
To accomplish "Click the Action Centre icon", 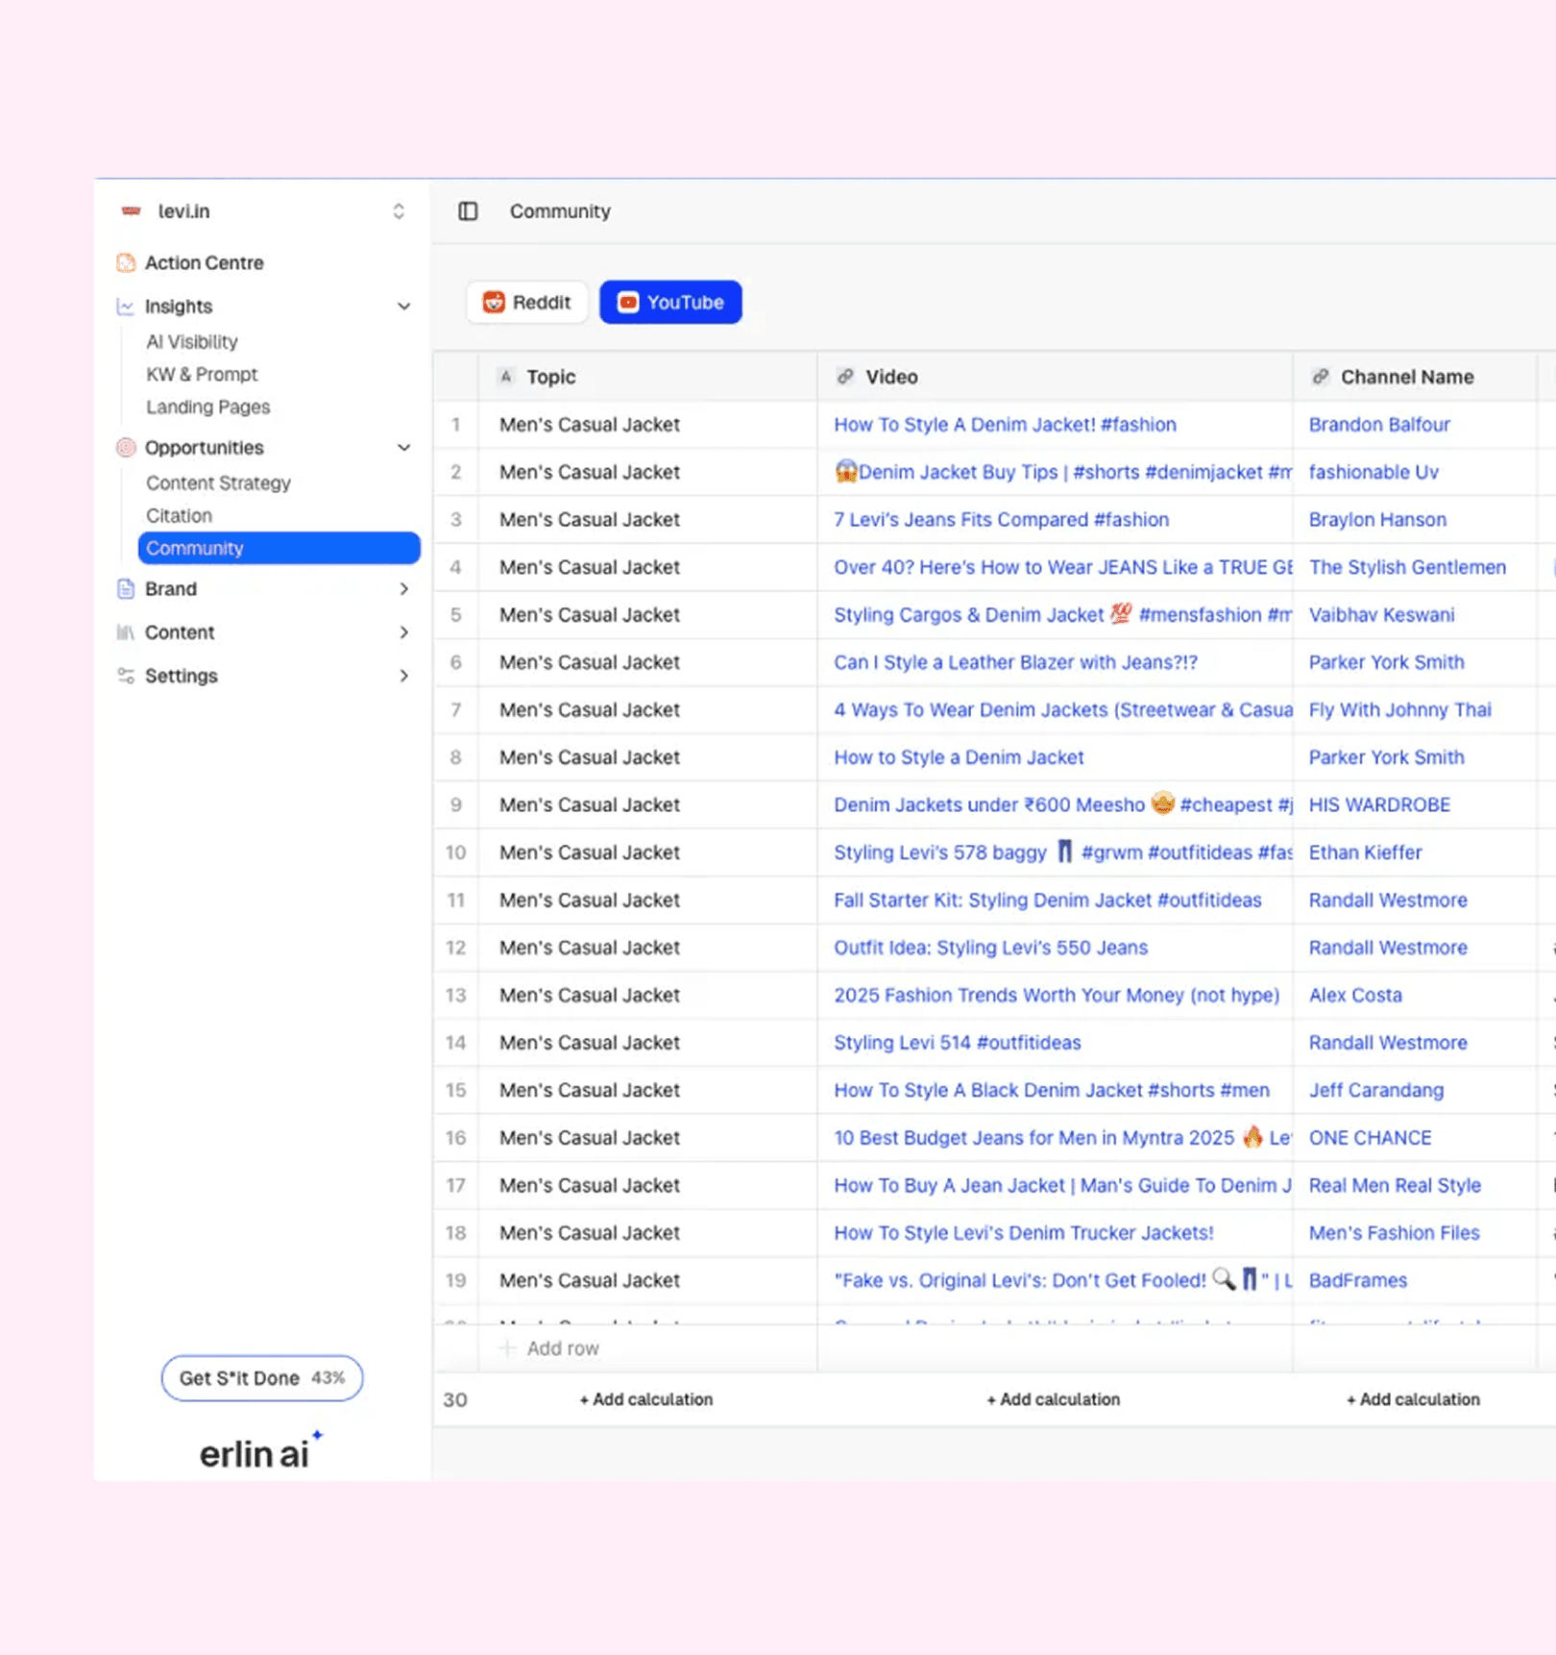I will 126,263.
